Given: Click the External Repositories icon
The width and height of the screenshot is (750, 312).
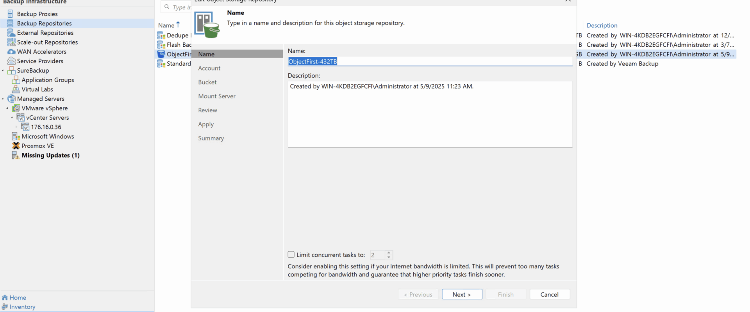Looking at the screenshot, I should [x=11, y=33].
